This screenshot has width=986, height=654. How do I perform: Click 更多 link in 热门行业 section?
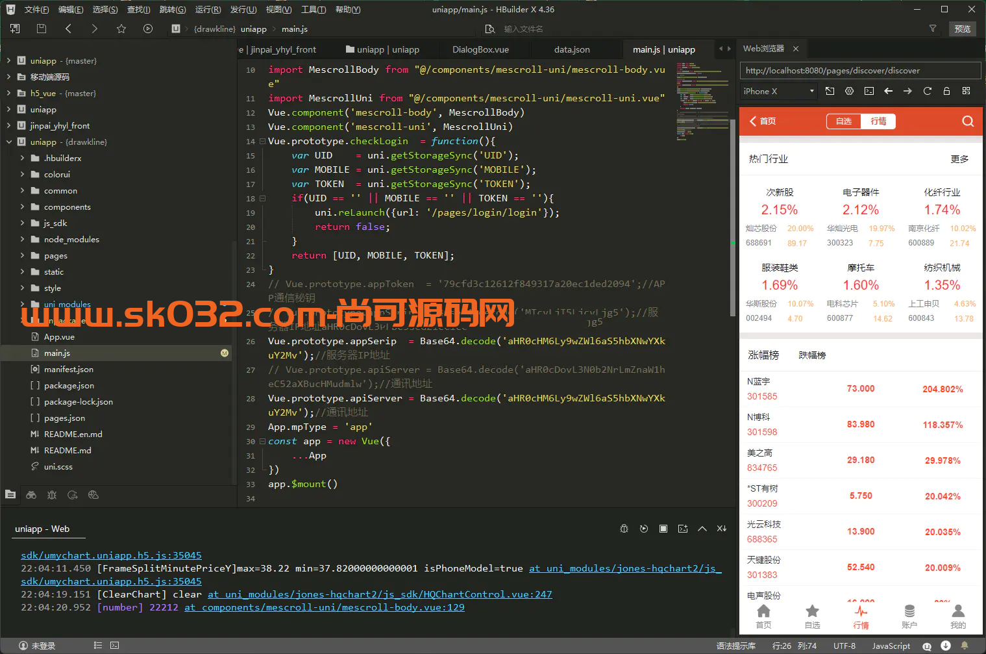pos(959,159)
